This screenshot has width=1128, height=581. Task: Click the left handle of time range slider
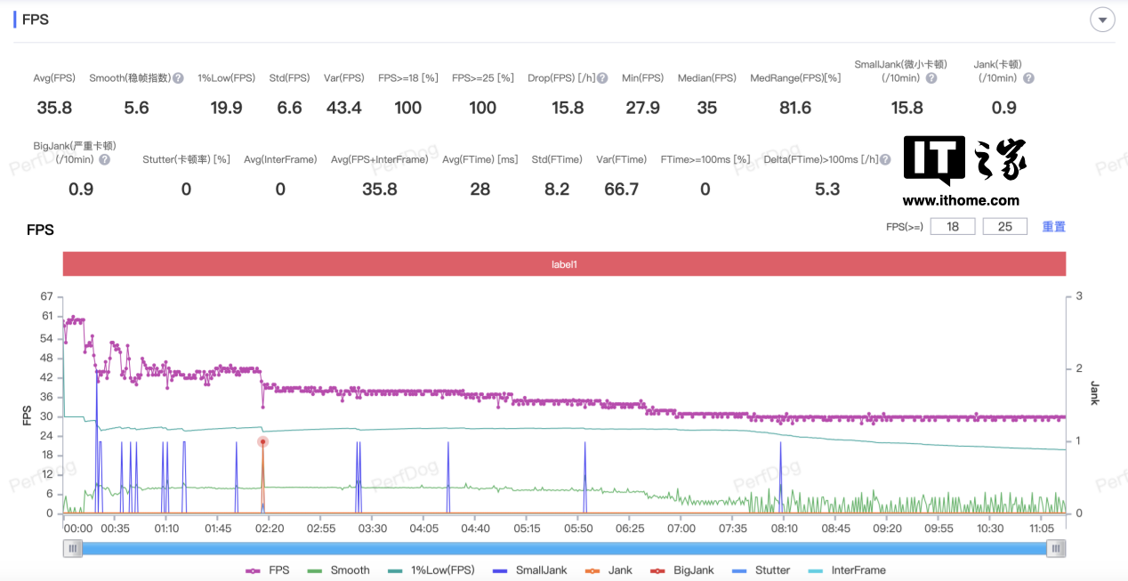(x=73, y=549)
